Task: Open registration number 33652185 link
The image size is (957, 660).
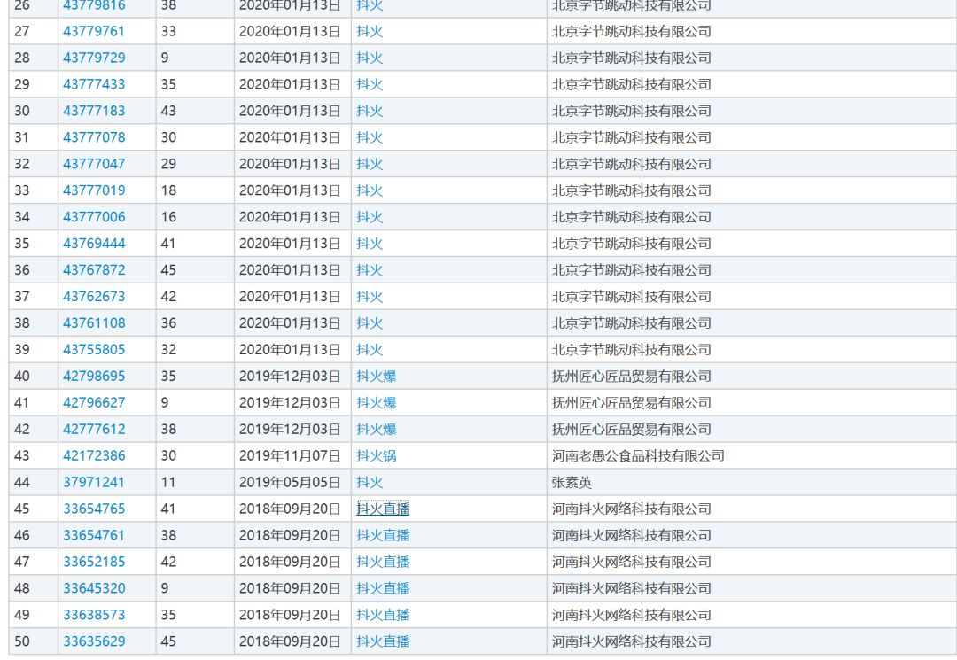Action: [94, 562]
